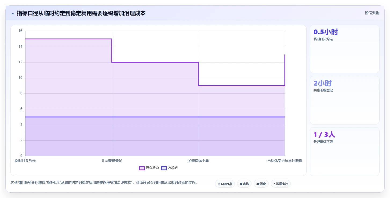This screenshot has width=390, height=198.
Task: Click the 16 y-axis tick value
Action: click(20, 31)
